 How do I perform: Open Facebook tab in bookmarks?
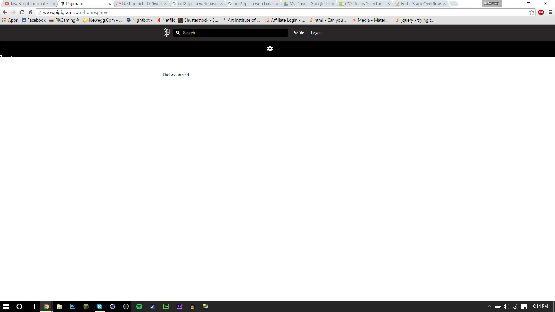[34, 20]
